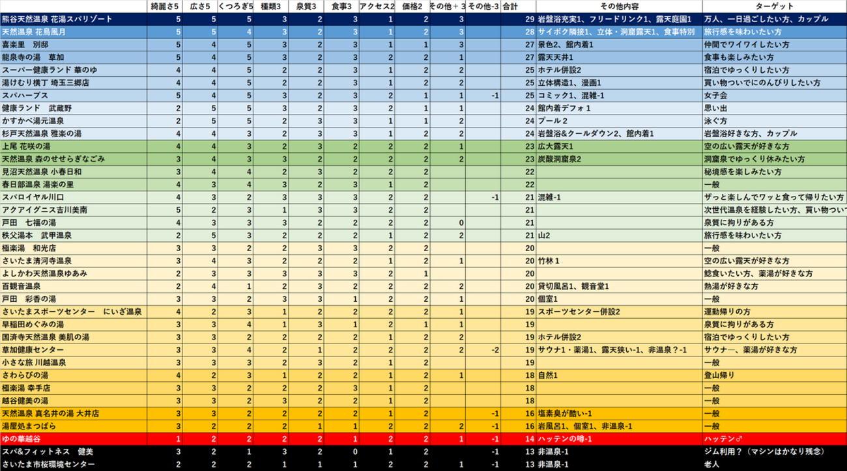This screenshot has height=471, width=847.
Task: Select the 泳ぐ方 target cell
Action: click(774, 121)
